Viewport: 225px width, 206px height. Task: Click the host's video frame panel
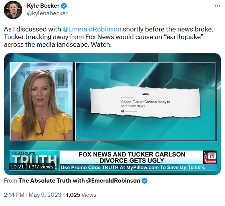[42, 101]
